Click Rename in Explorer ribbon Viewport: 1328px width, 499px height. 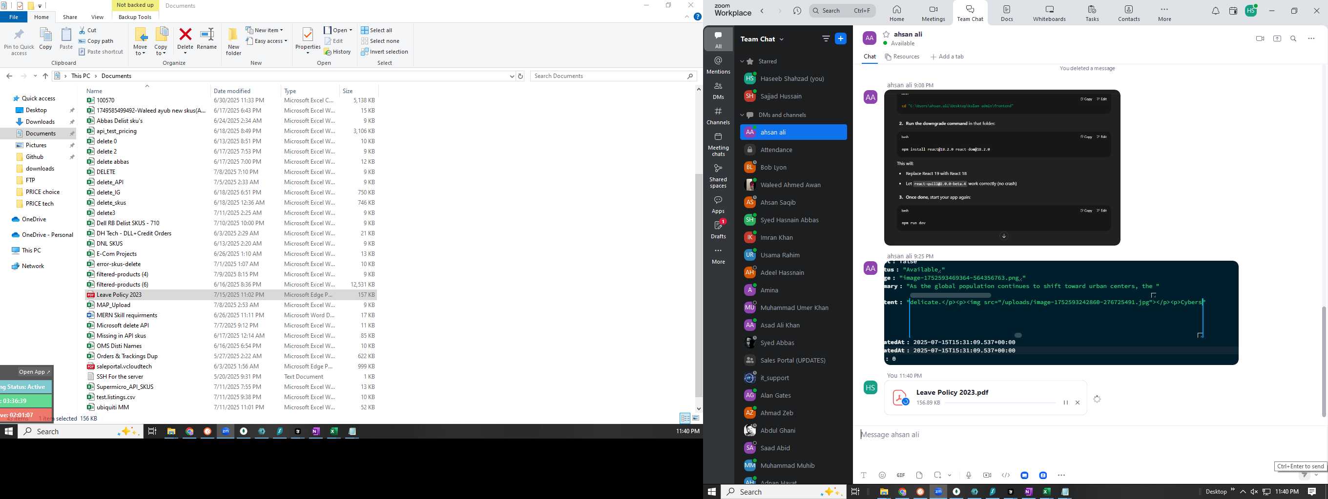207,39
